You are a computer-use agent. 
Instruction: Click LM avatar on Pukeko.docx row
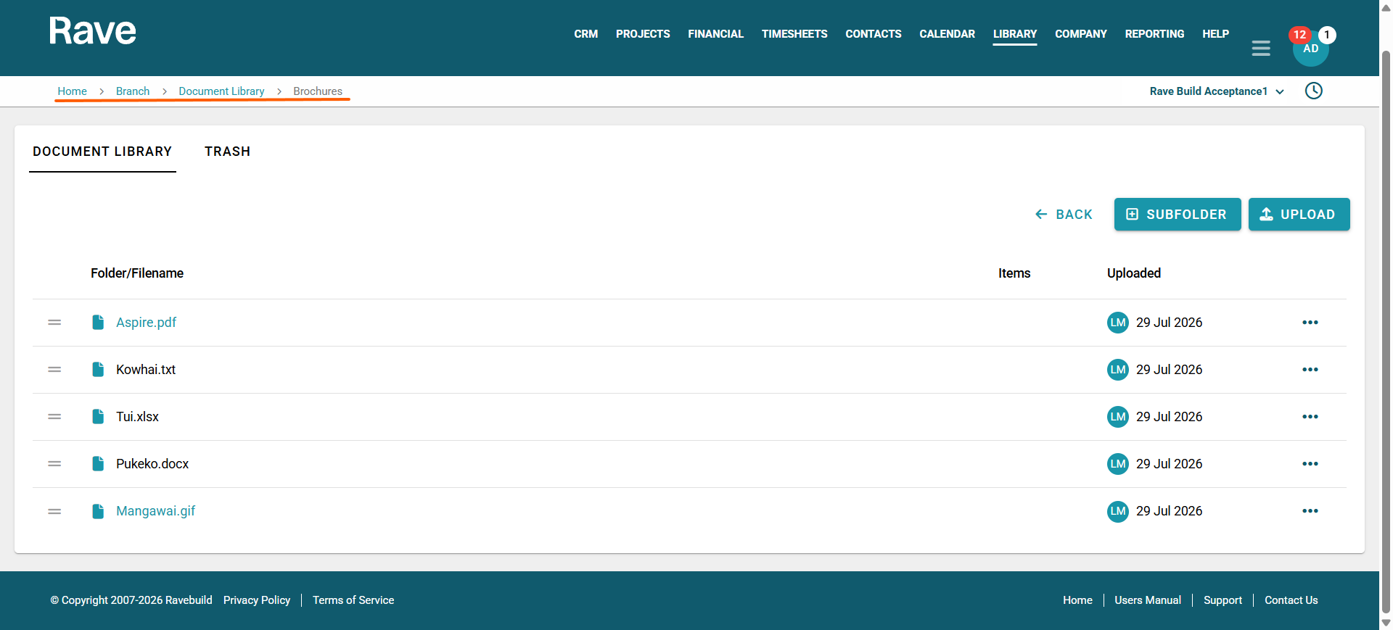[x=1118, y=464]
